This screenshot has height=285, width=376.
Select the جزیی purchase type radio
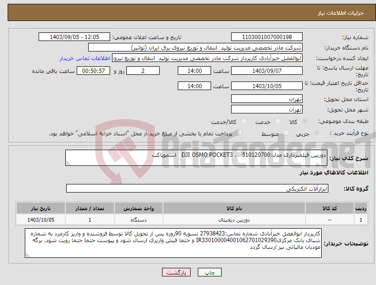pyautogui.click(x=316, y=132)
